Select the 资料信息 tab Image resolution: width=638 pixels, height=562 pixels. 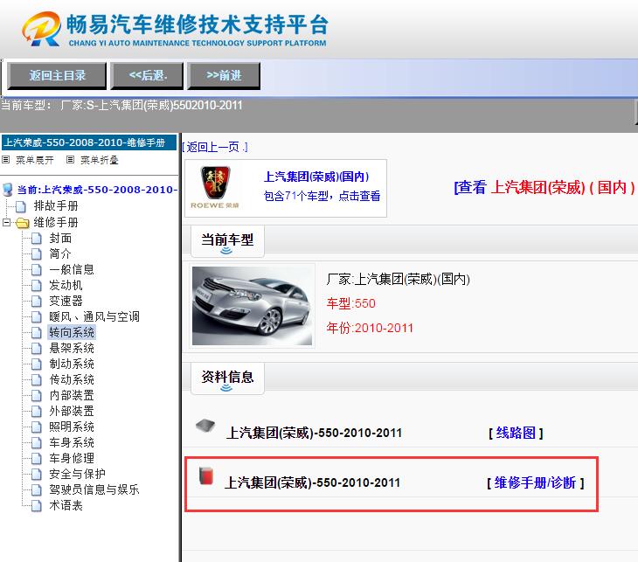(227, 378)
